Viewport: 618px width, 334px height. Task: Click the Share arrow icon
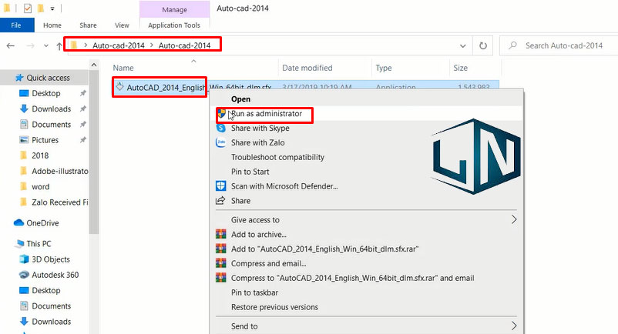220,201
